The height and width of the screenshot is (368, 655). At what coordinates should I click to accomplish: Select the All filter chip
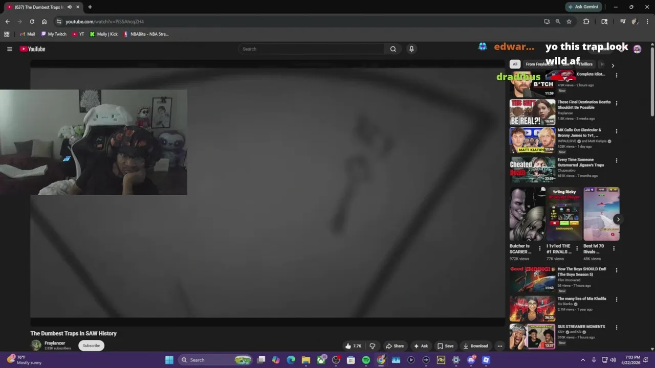(x=515, y=64)
